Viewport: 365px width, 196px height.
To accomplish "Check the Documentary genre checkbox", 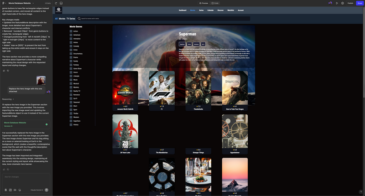I will point(71,53).
